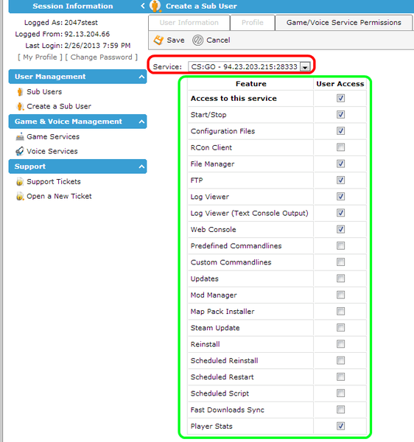Enable the RCon Client checkbox
Viewport: 414px width, 442px height.
tap(340, 147)
